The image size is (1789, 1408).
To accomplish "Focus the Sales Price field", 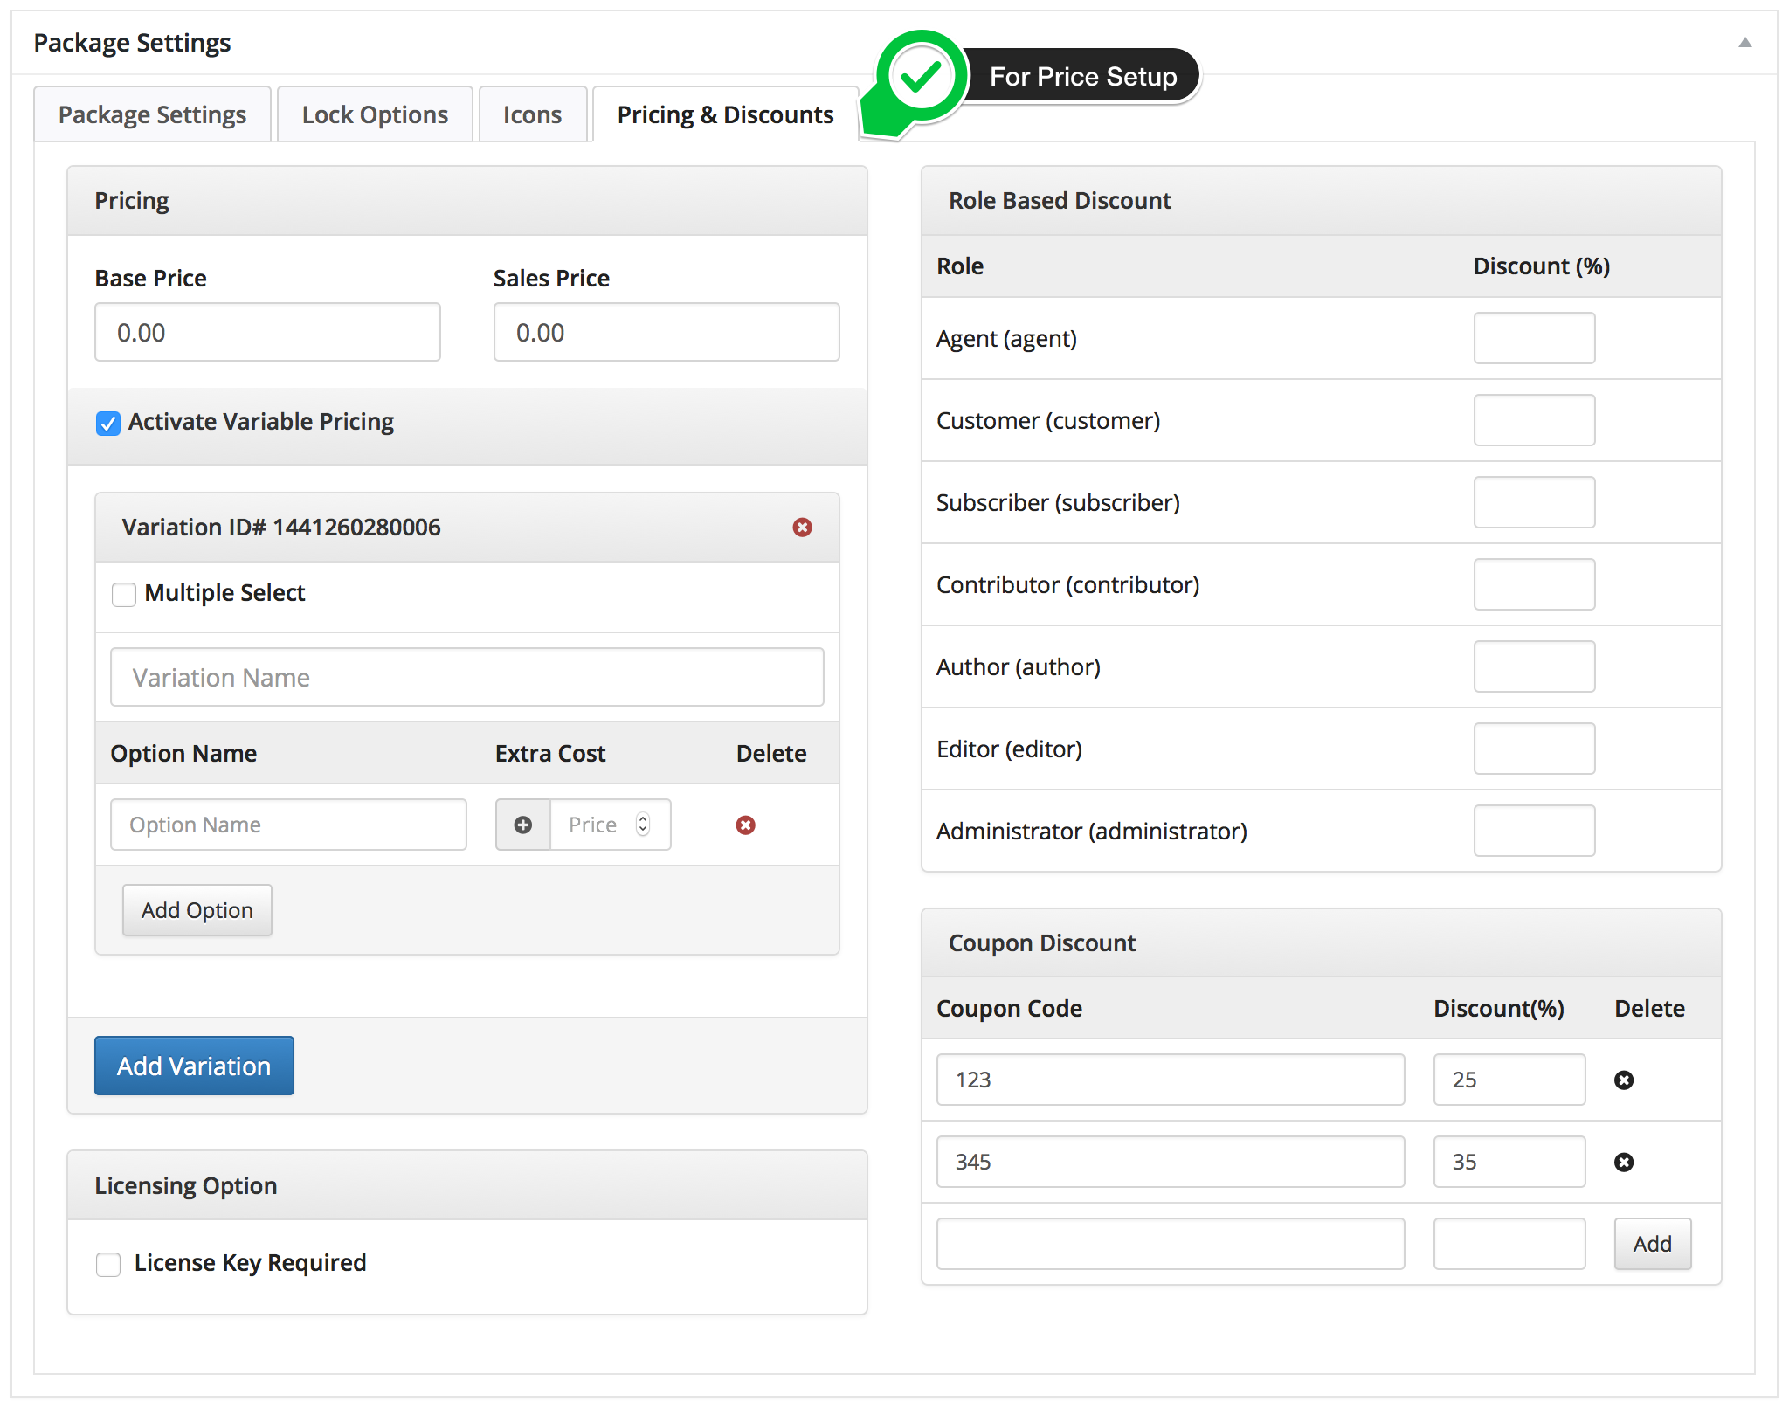I will 667,332.
